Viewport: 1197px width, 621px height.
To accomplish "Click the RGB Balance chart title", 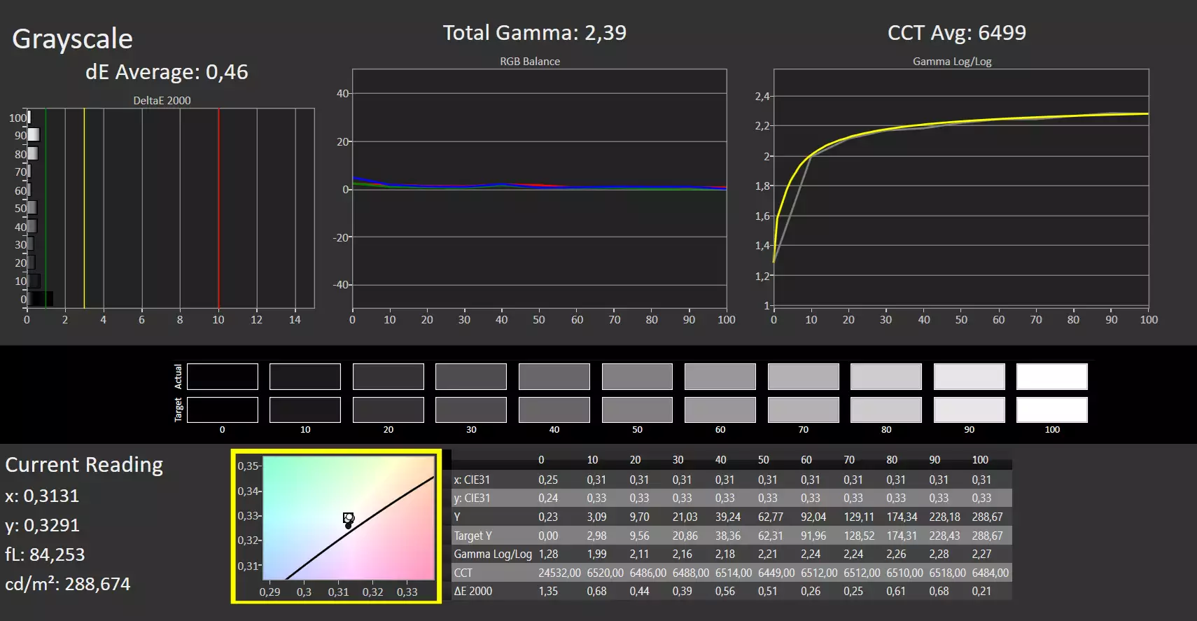I will pyautogui.click(x=530, y=61).
